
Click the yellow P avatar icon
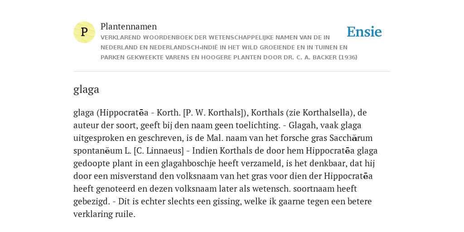point(84,32)
